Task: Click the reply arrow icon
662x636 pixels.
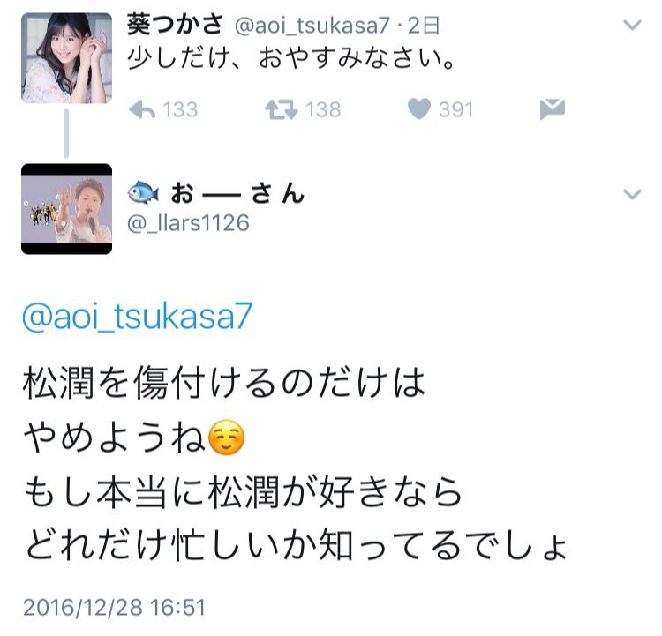Action: tap(142, 109)
